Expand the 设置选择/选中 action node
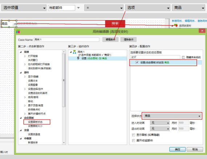The width and height of the screenshot is (207, 159). point(25,89)
